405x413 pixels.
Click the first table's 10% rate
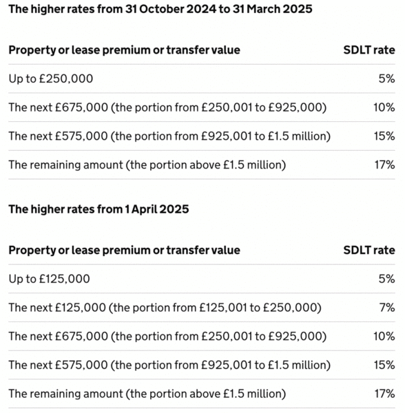(384, 107)
